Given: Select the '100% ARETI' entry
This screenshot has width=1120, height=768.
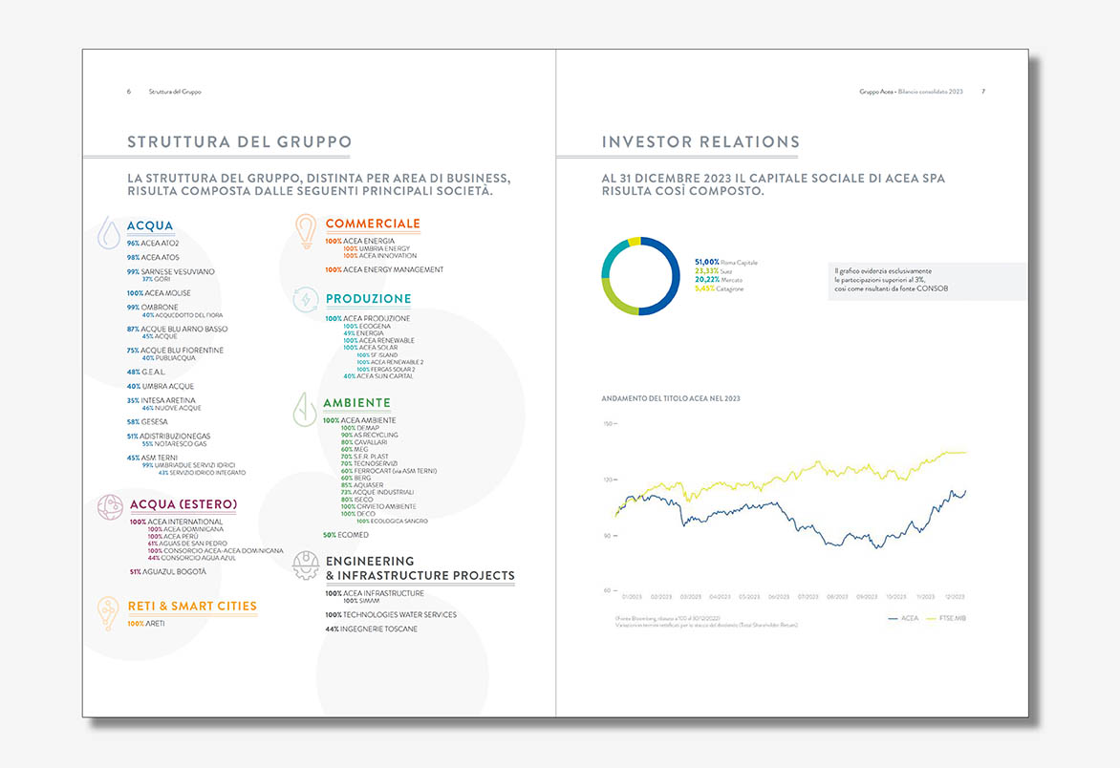Looking at the screenshot, I should tap(146, 624).
